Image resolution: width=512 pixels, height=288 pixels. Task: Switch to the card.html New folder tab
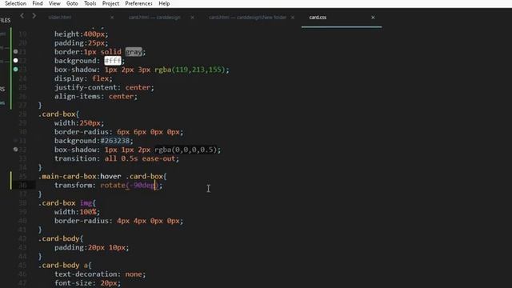tap(247, 18)
